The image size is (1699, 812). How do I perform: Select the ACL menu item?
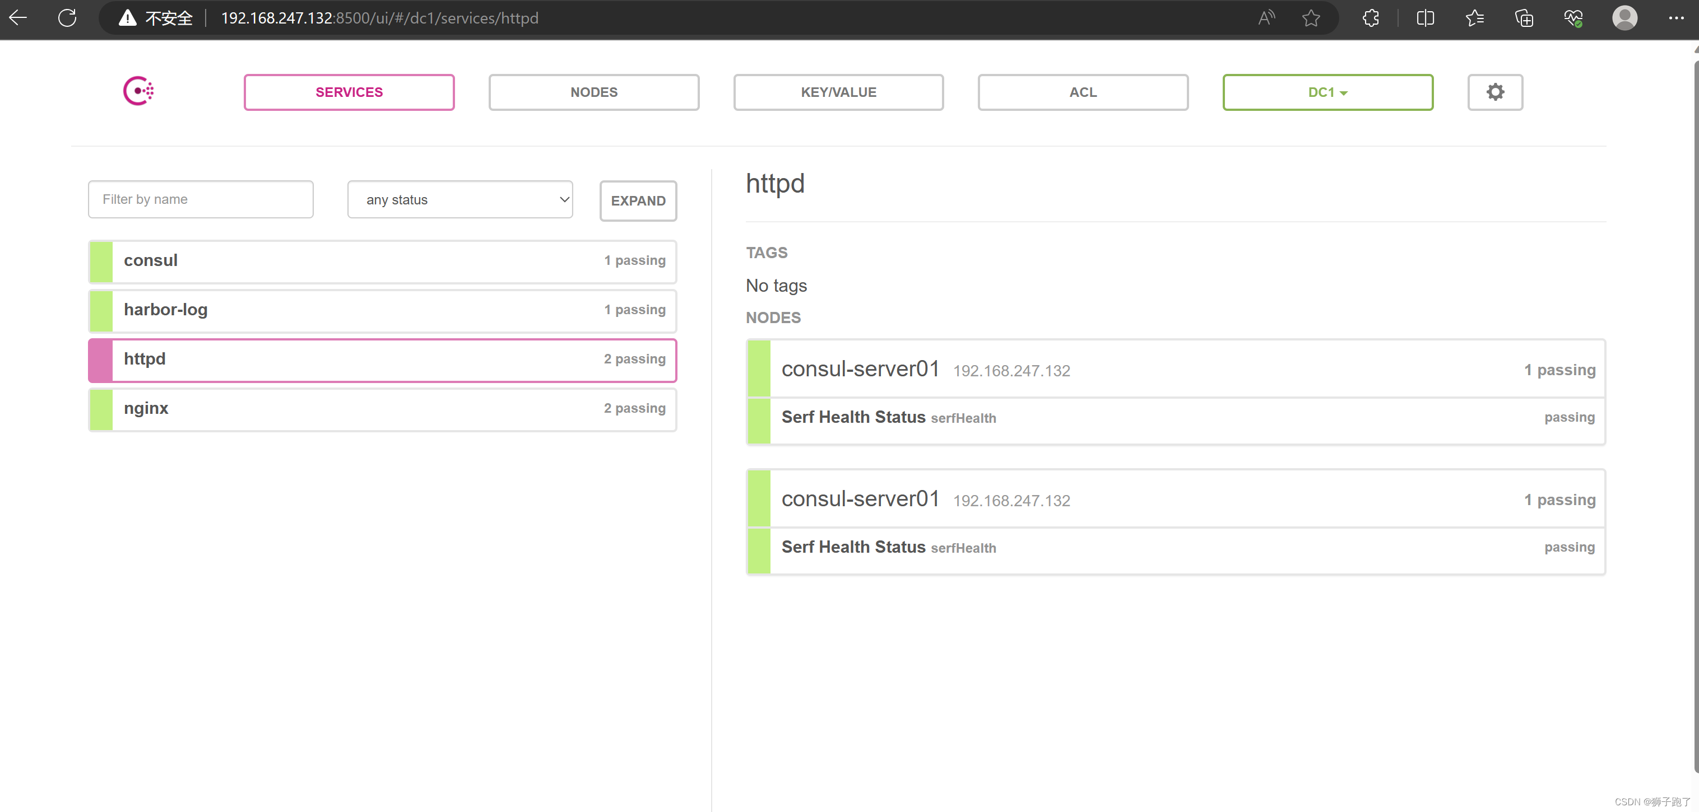(x=1084, y=92)
